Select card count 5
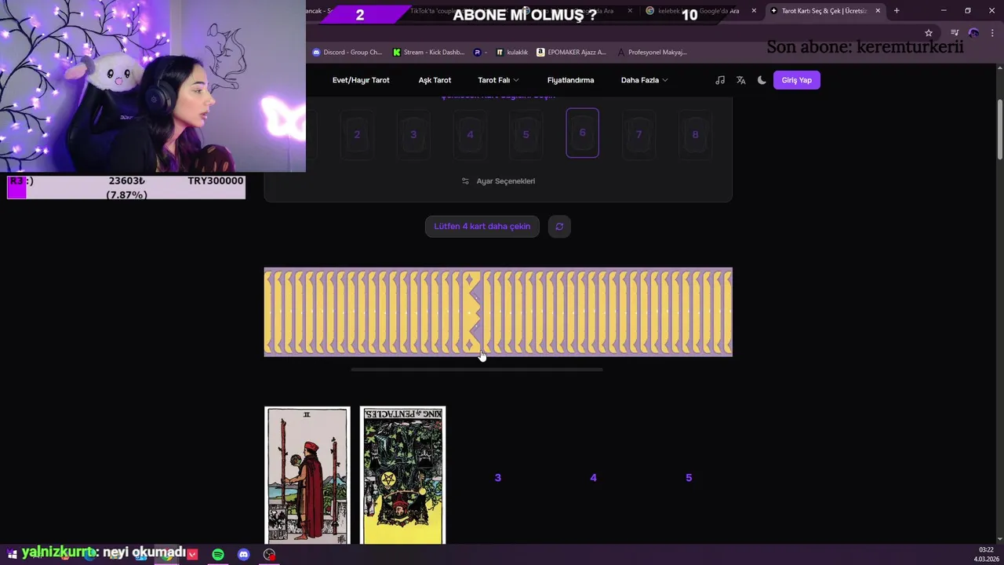1004x565 pixels. pos(526,134)
